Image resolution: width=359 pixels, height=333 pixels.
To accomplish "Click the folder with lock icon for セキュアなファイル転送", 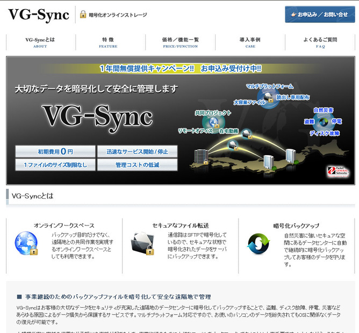I will 143,243.
